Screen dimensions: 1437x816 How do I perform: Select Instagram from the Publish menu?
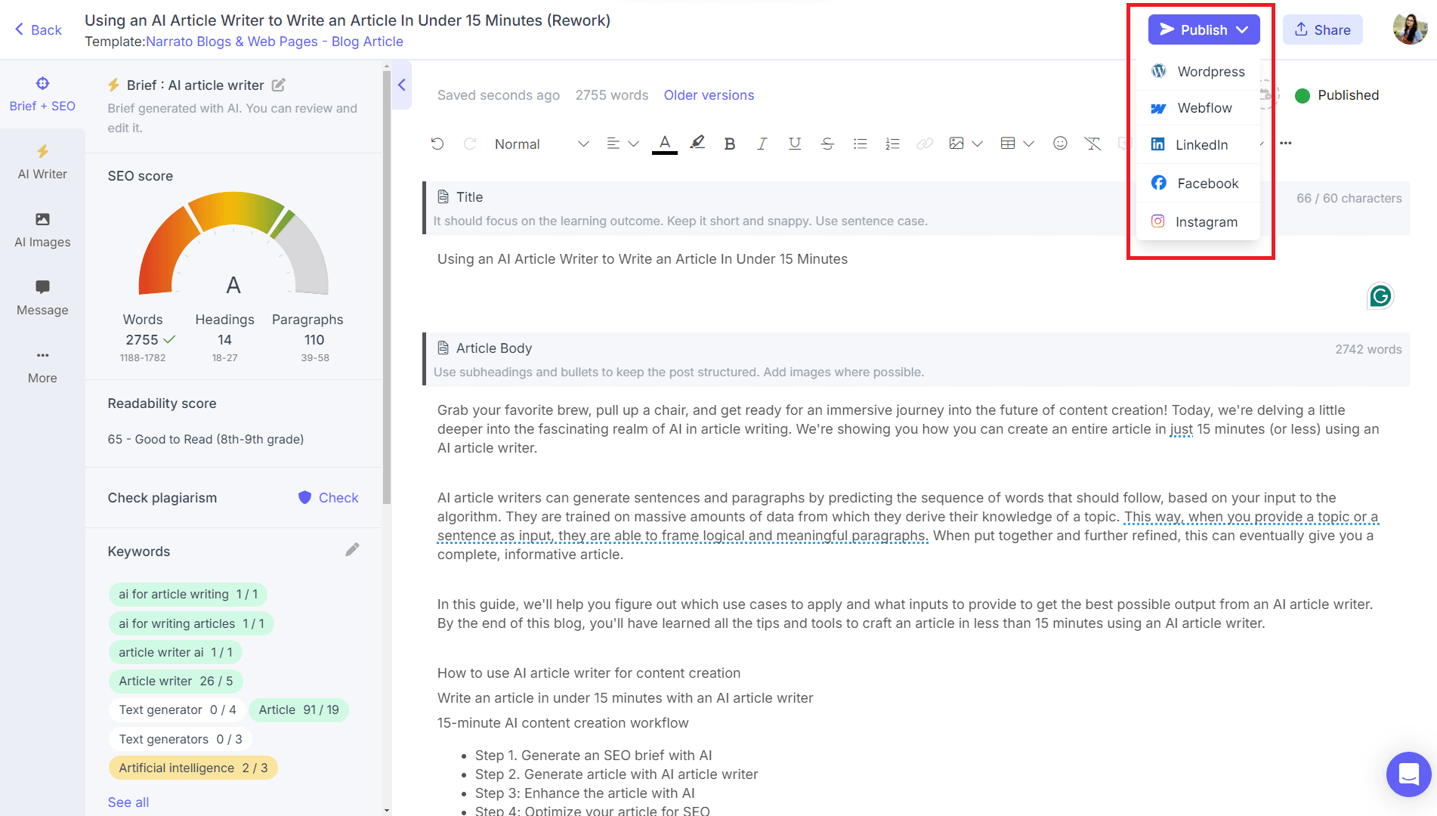tap(1198, 221)
